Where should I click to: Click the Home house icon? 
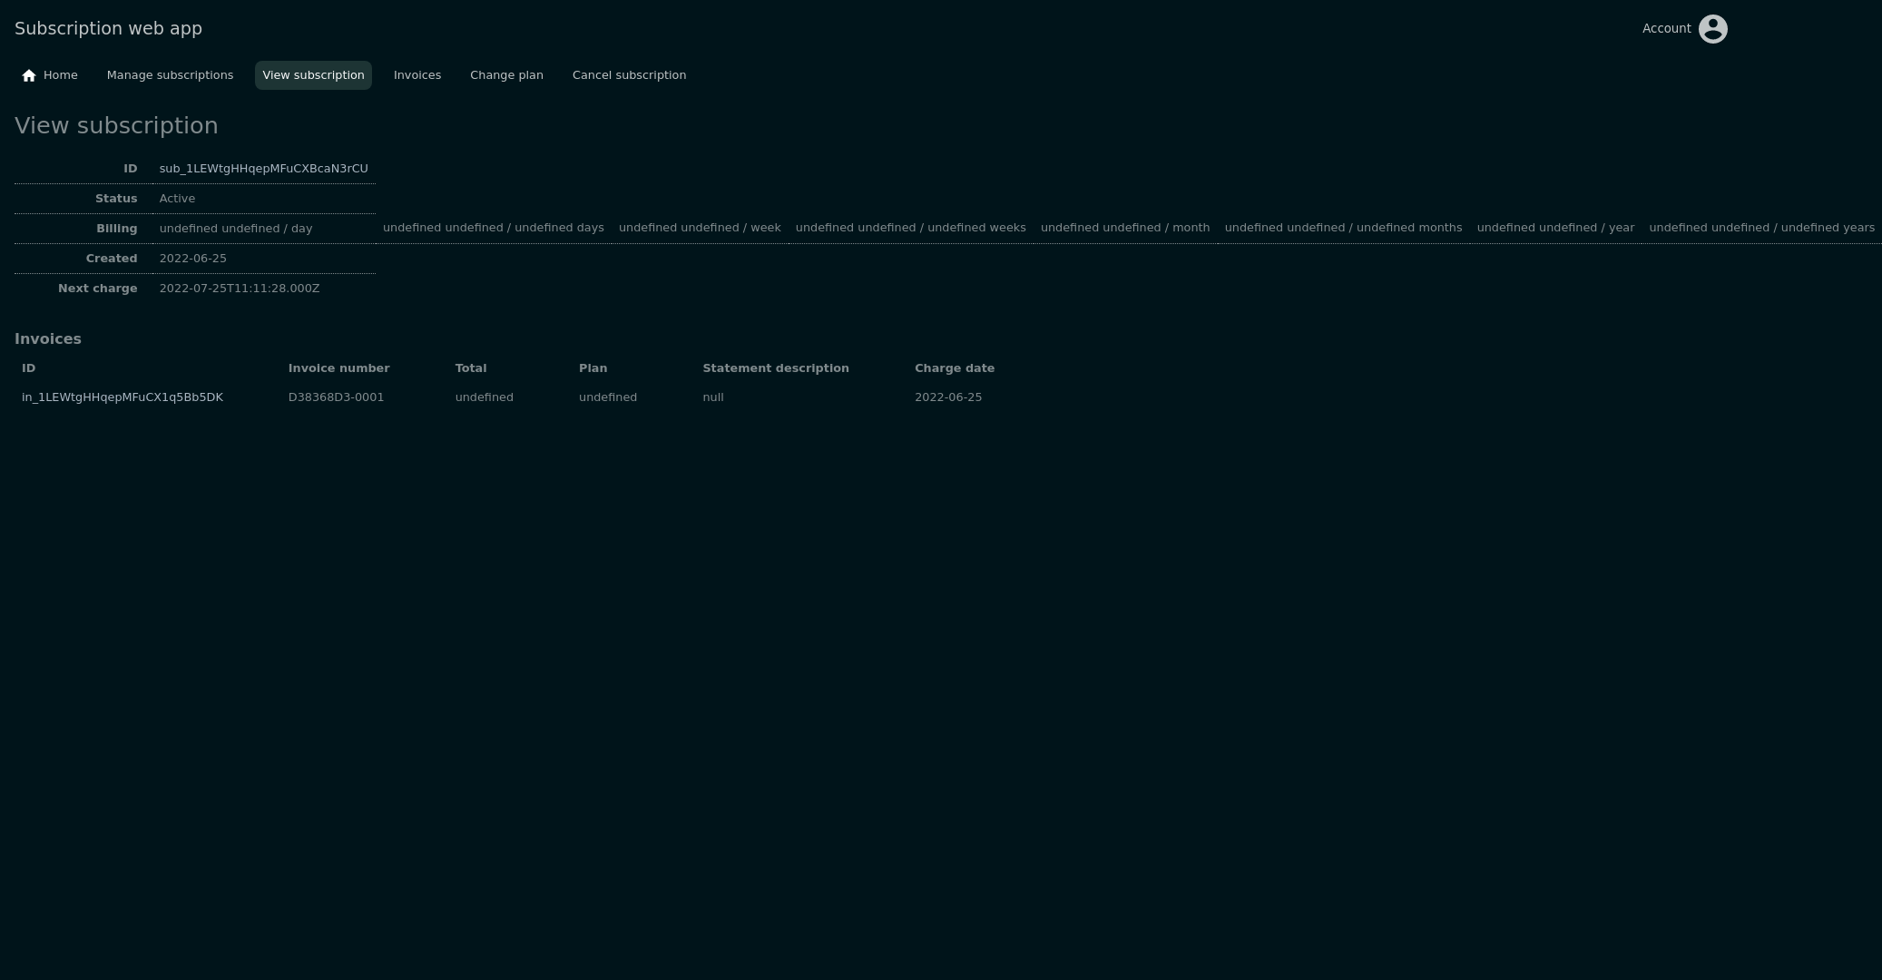tap(29, 75)
